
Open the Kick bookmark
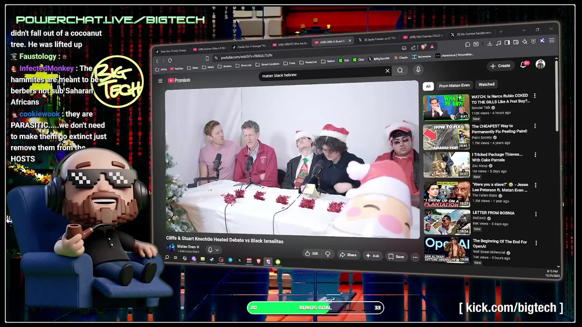tap(343, 60)
